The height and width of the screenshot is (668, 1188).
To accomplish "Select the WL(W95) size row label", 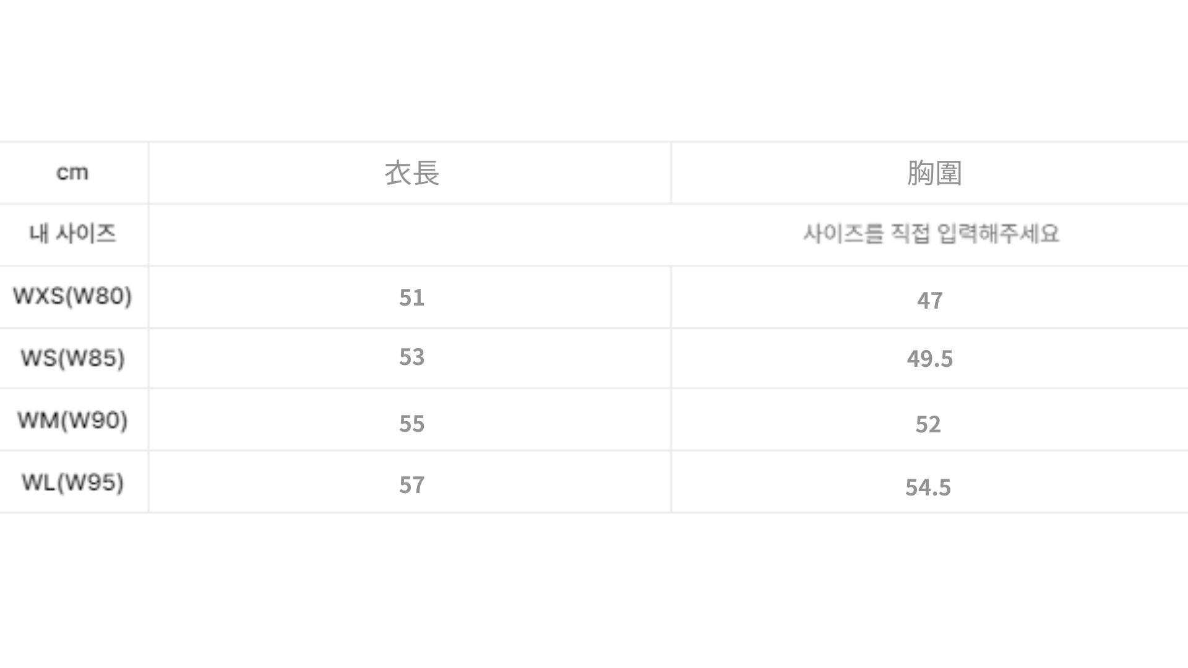I will pyautogui.click(x=72, y=482).
